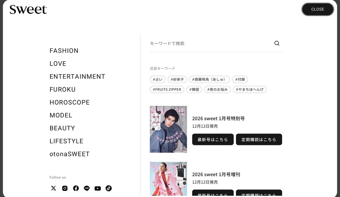340x197 pixels.
Task: Click the 最新号はこちら button for 1月号特別号
Action: pos(213,139)
